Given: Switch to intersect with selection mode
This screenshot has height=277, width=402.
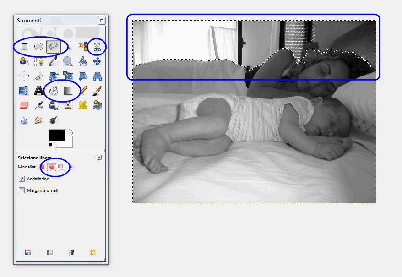Looking at the screenshot, I should coord(70,167).
